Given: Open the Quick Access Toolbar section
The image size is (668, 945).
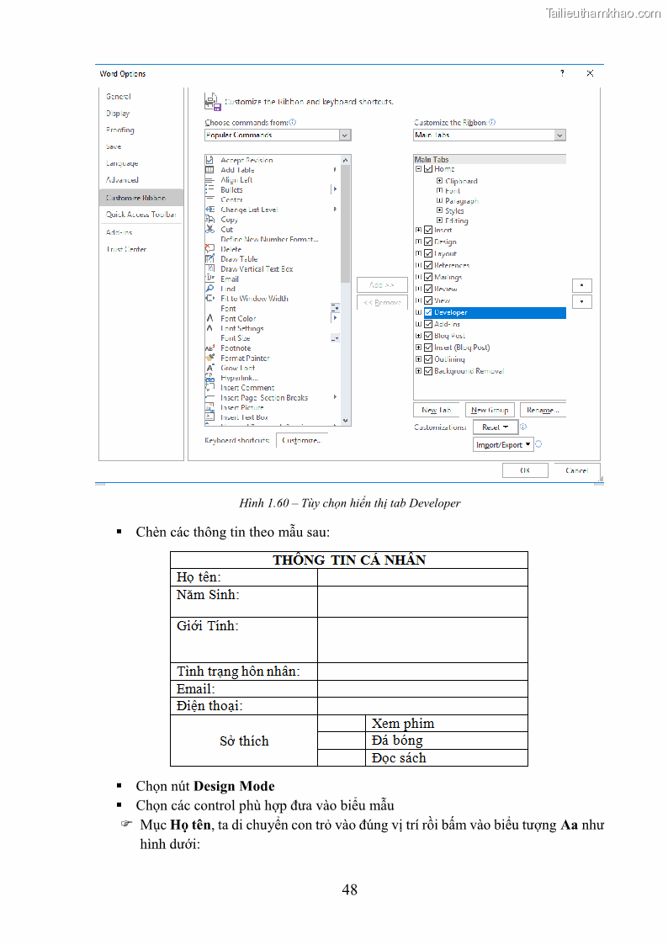Looking at the screenshot, I should (x=140, y=215).
